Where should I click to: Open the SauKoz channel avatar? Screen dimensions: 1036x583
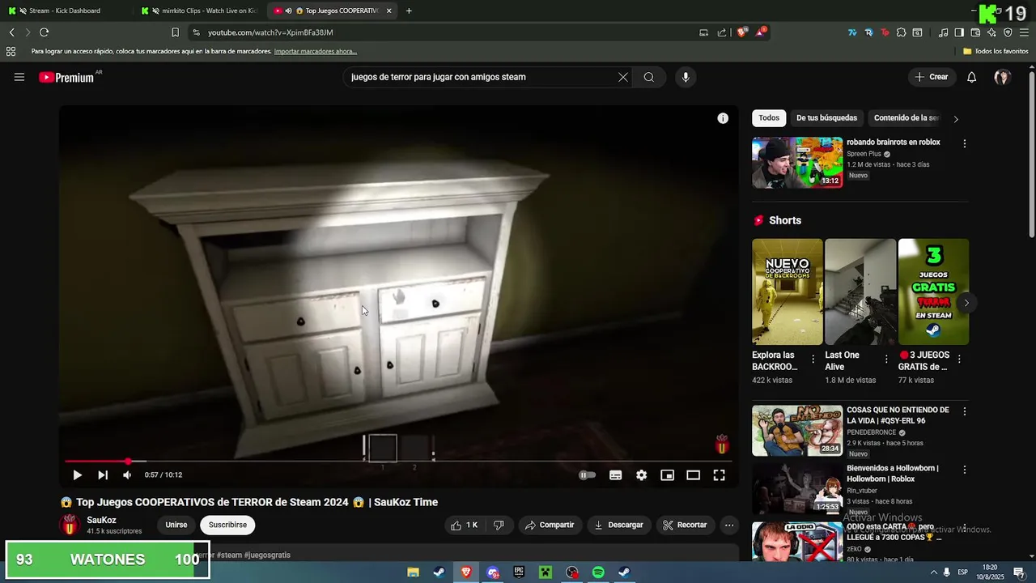70,525
